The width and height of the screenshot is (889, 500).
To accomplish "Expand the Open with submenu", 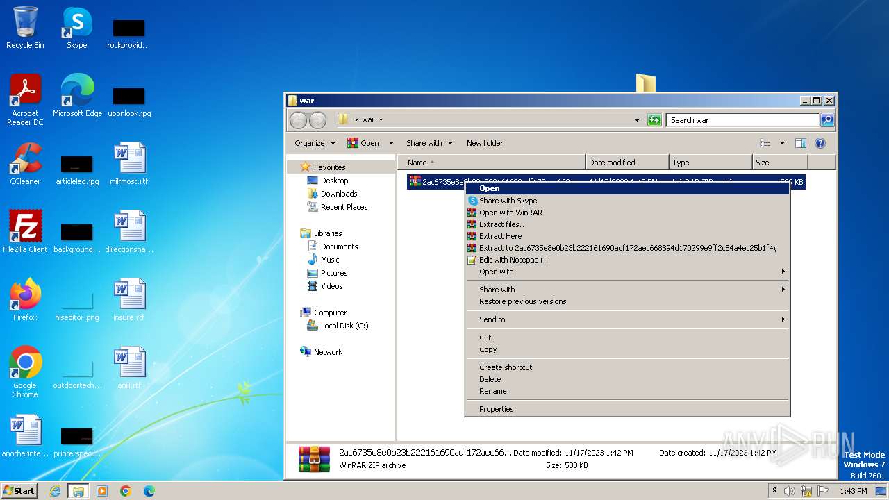I will [627, 272].
